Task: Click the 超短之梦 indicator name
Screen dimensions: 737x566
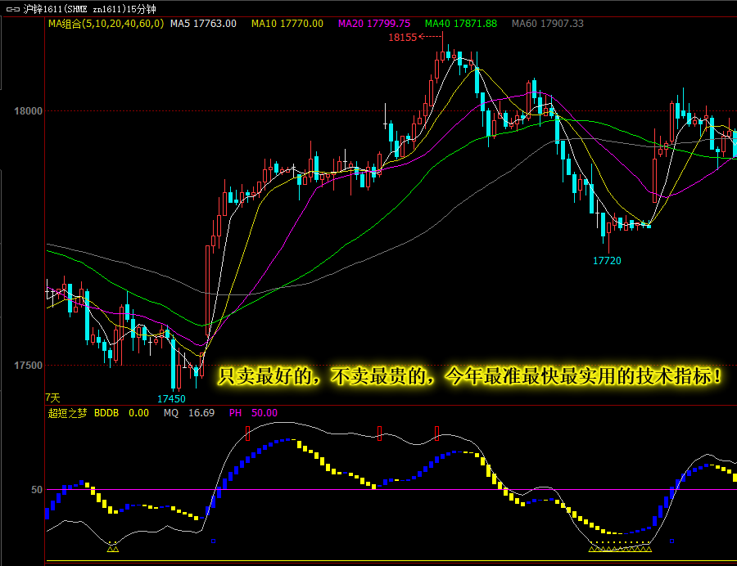Action: pos(68,413)
